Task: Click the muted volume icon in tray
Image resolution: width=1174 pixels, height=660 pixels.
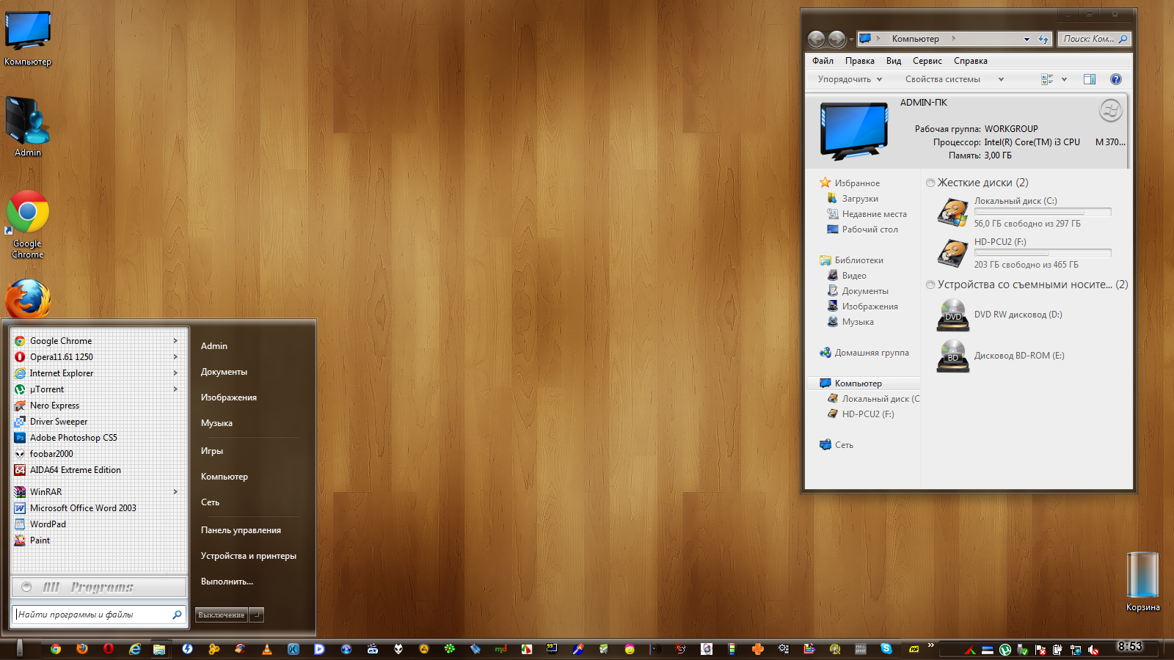Action: point(1093,650)
